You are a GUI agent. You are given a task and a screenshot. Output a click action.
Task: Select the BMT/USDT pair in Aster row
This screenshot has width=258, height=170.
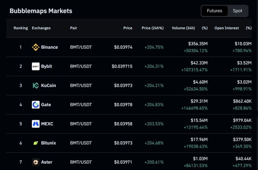[x=81, y=162]
